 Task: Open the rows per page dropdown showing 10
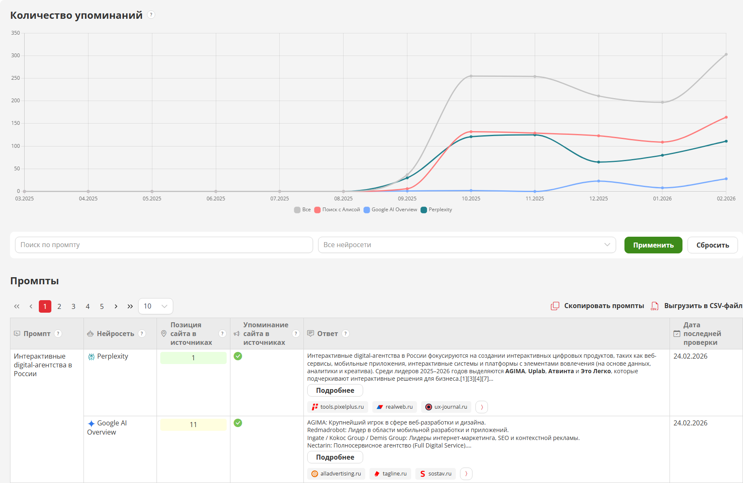155,306
